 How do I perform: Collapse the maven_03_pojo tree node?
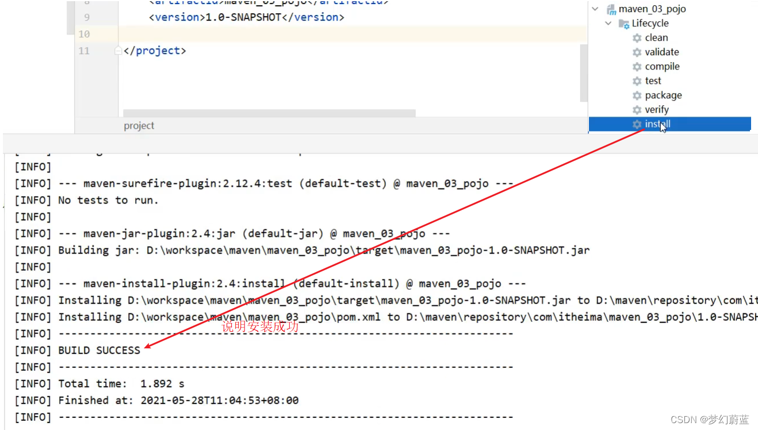point(595,9)
